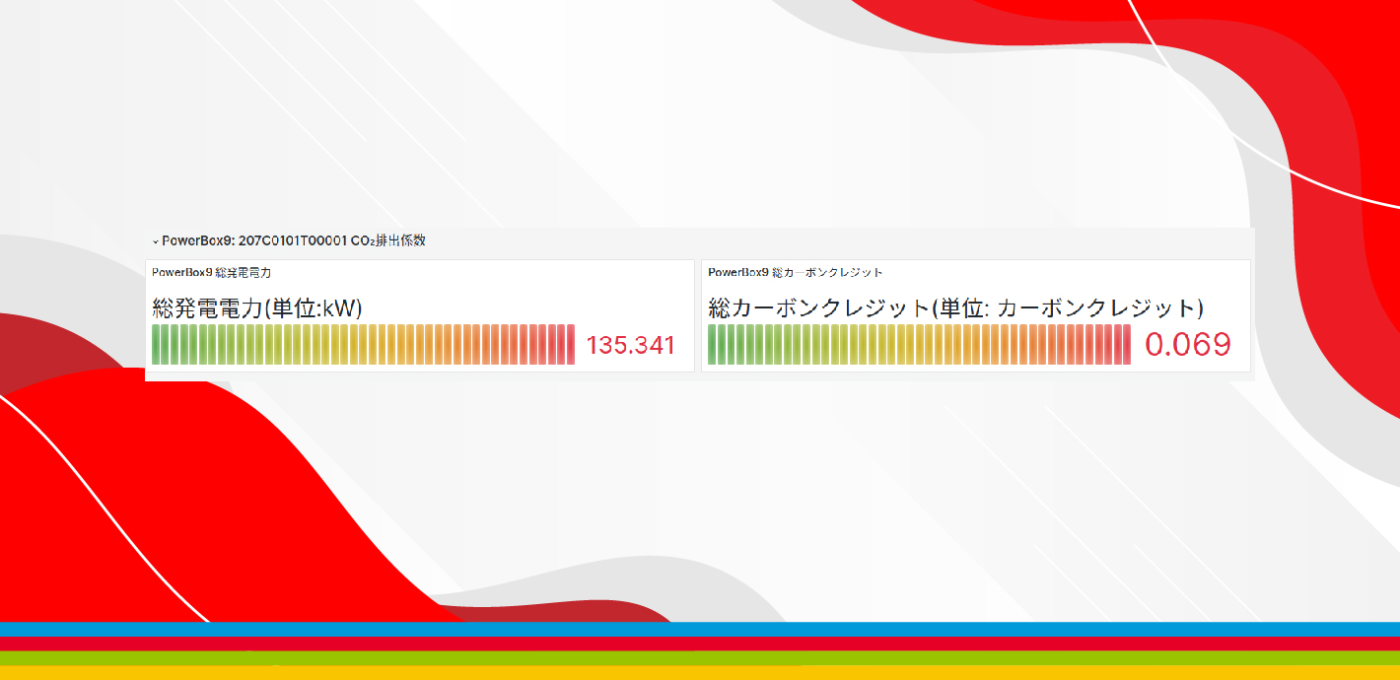
Task: Click last red segment of 総発電電力 gauge
Action: [x=570, y=345]
